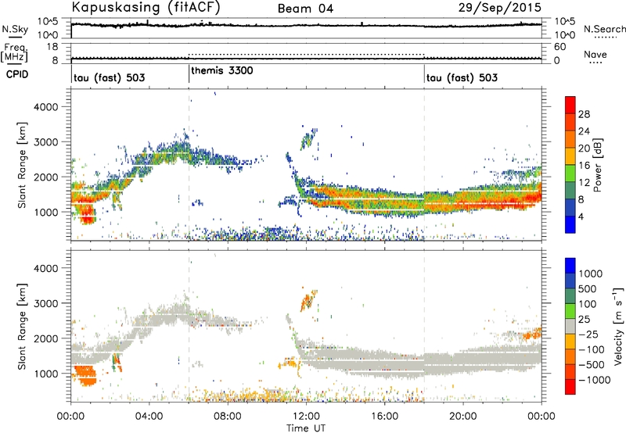Image resolution: width=626 pixels, height=433 pixels.
Task: Click the '4000' tick on the power panel range axis
Action: 45,107
